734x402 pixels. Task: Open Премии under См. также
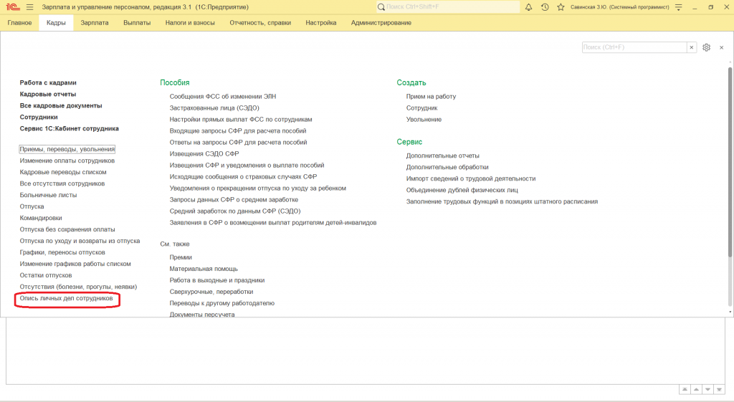(x=181, y=257)
